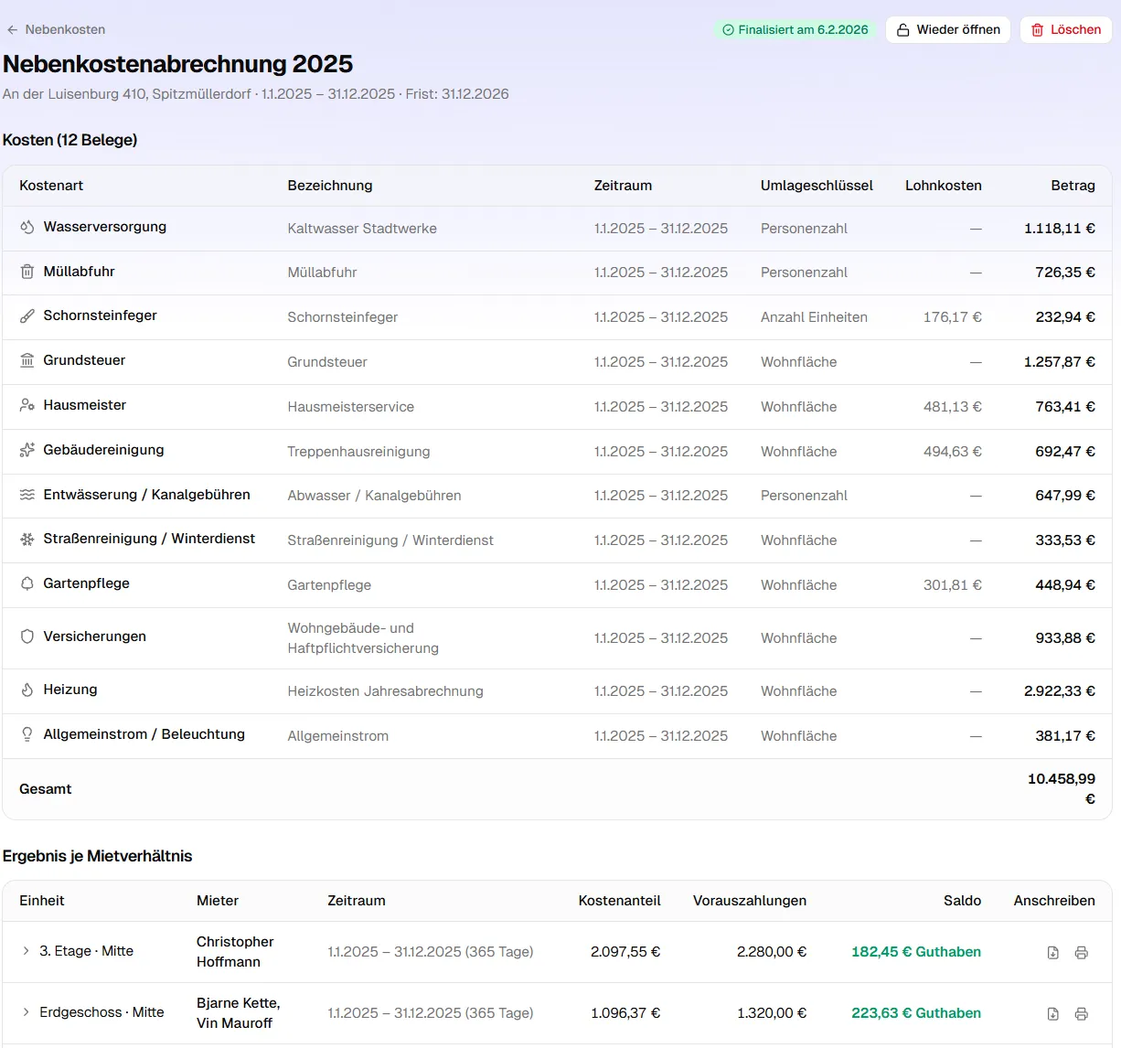Click the Hausmeister person icon

[27, 405]
